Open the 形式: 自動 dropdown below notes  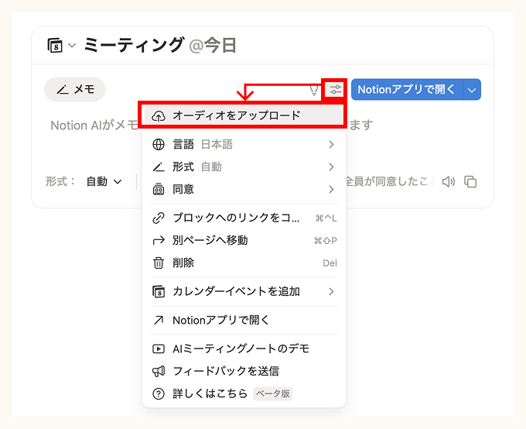(x=104, y=182)
